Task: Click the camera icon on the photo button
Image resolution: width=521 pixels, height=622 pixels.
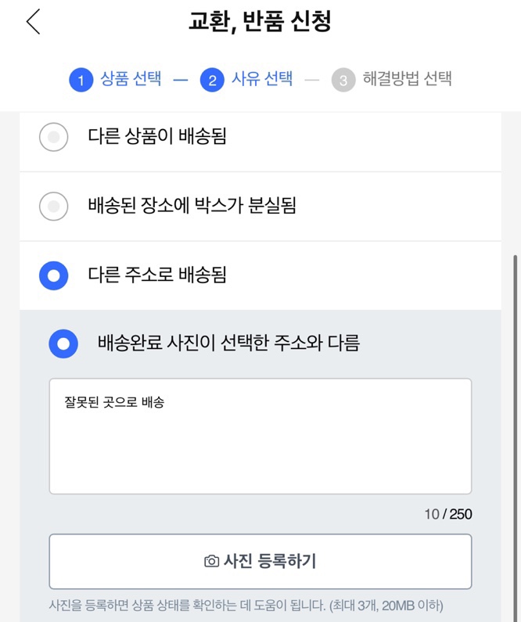Action: pyautogui.click(x=211, y=562)
